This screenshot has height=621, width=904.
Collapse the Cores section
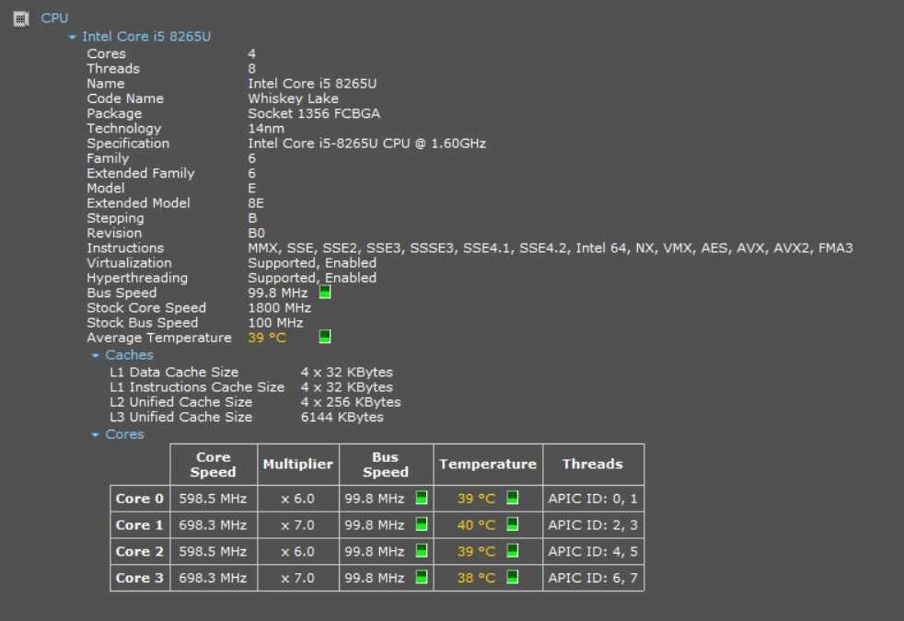95,435
